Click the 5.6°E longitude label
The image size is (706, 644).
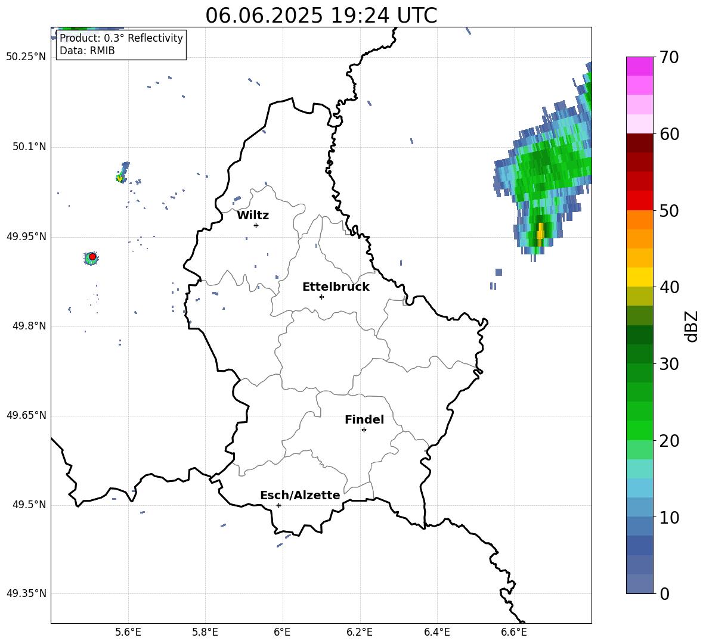128,632
